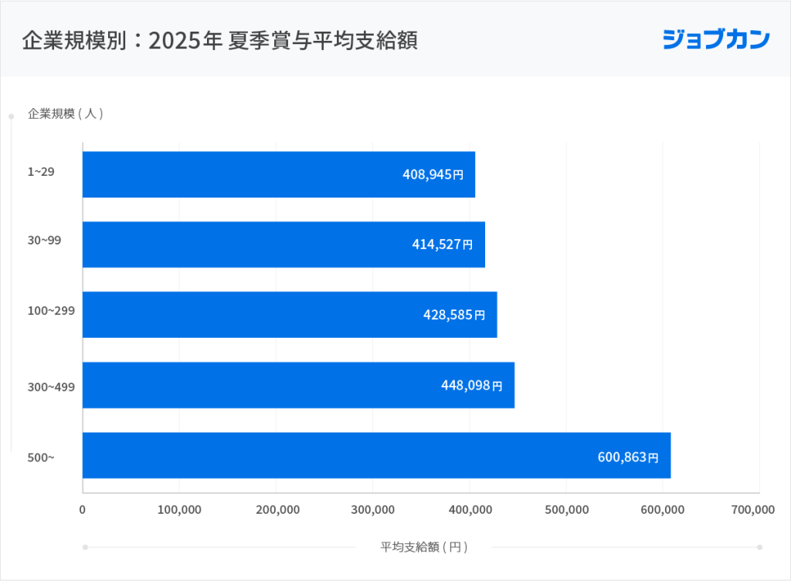
Task: Select the 300~499 bar showing 448,098円
Action: coord(299,385)
